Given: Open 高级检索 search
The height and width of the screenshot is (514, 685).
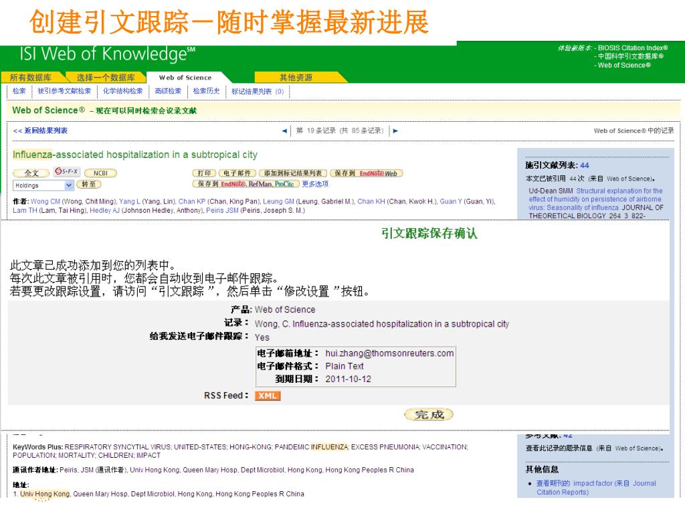Looking at the screenshot, I should click(x=168, y=91).
